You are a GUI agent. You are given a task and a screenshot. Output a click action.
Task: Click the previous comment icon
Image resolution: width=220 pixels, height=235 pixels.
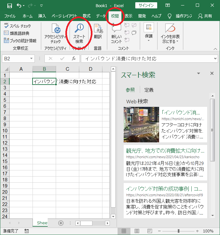(127, 33)
